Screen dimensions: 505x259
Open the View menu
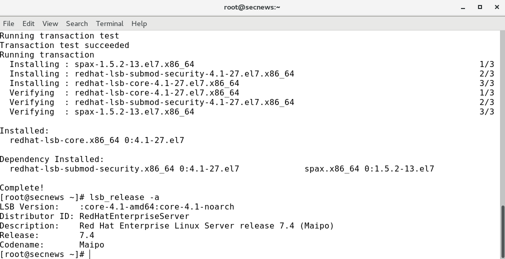50,23
